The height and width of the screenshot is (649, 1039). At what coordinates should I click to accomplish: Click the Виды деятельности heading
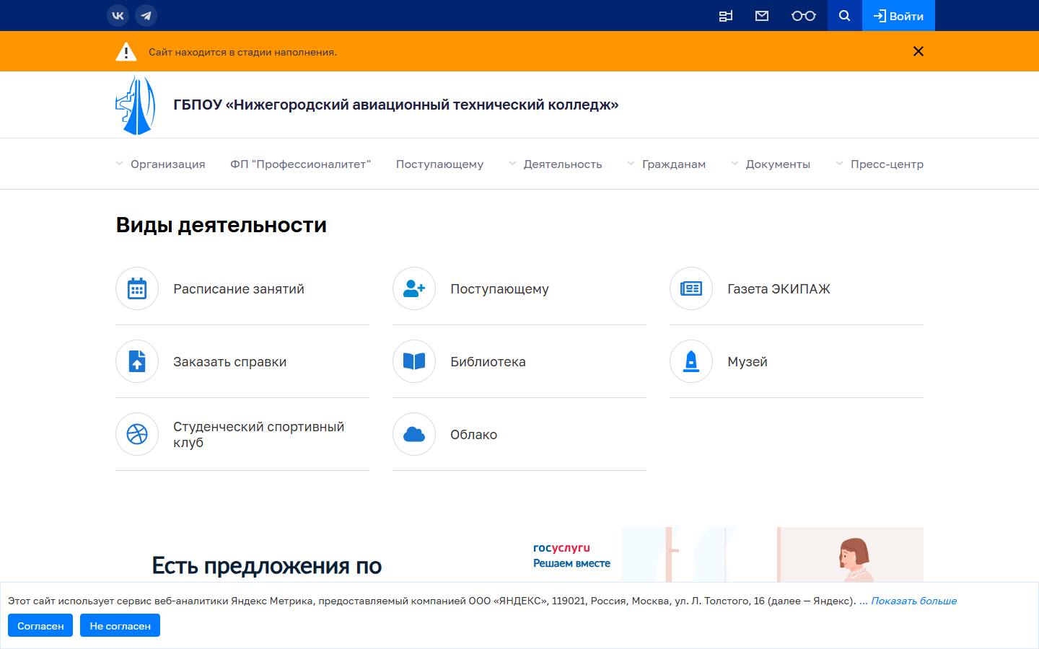click(x=221, y=225)
